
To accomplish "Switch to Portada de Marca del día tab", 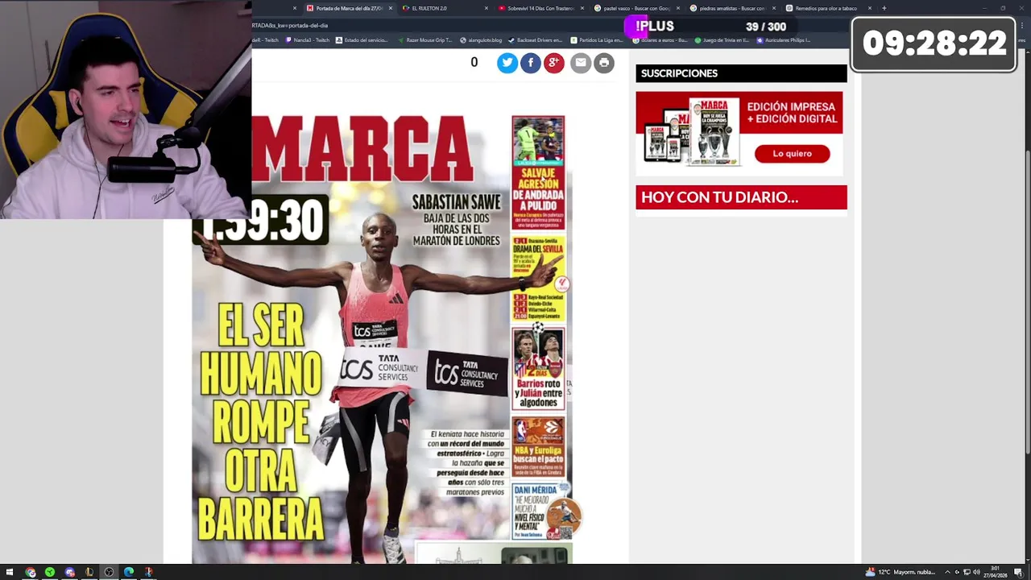I will (x=349, y=8).
